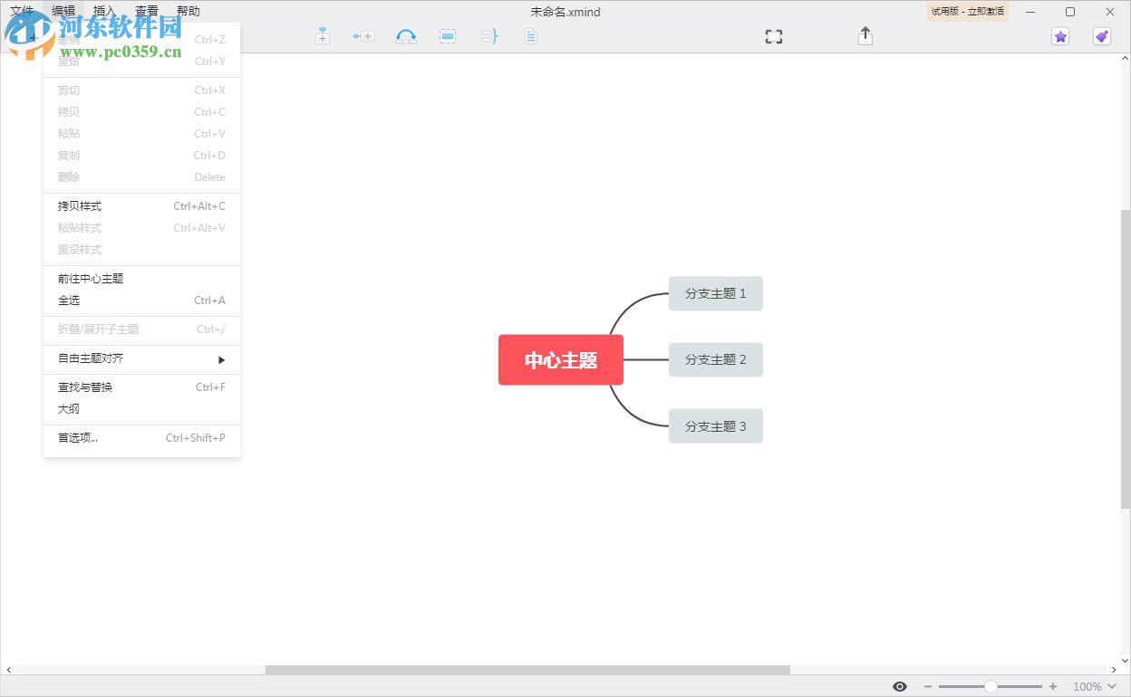
Task: Click the zoom slider handle
Action: [x=991, y=686]
